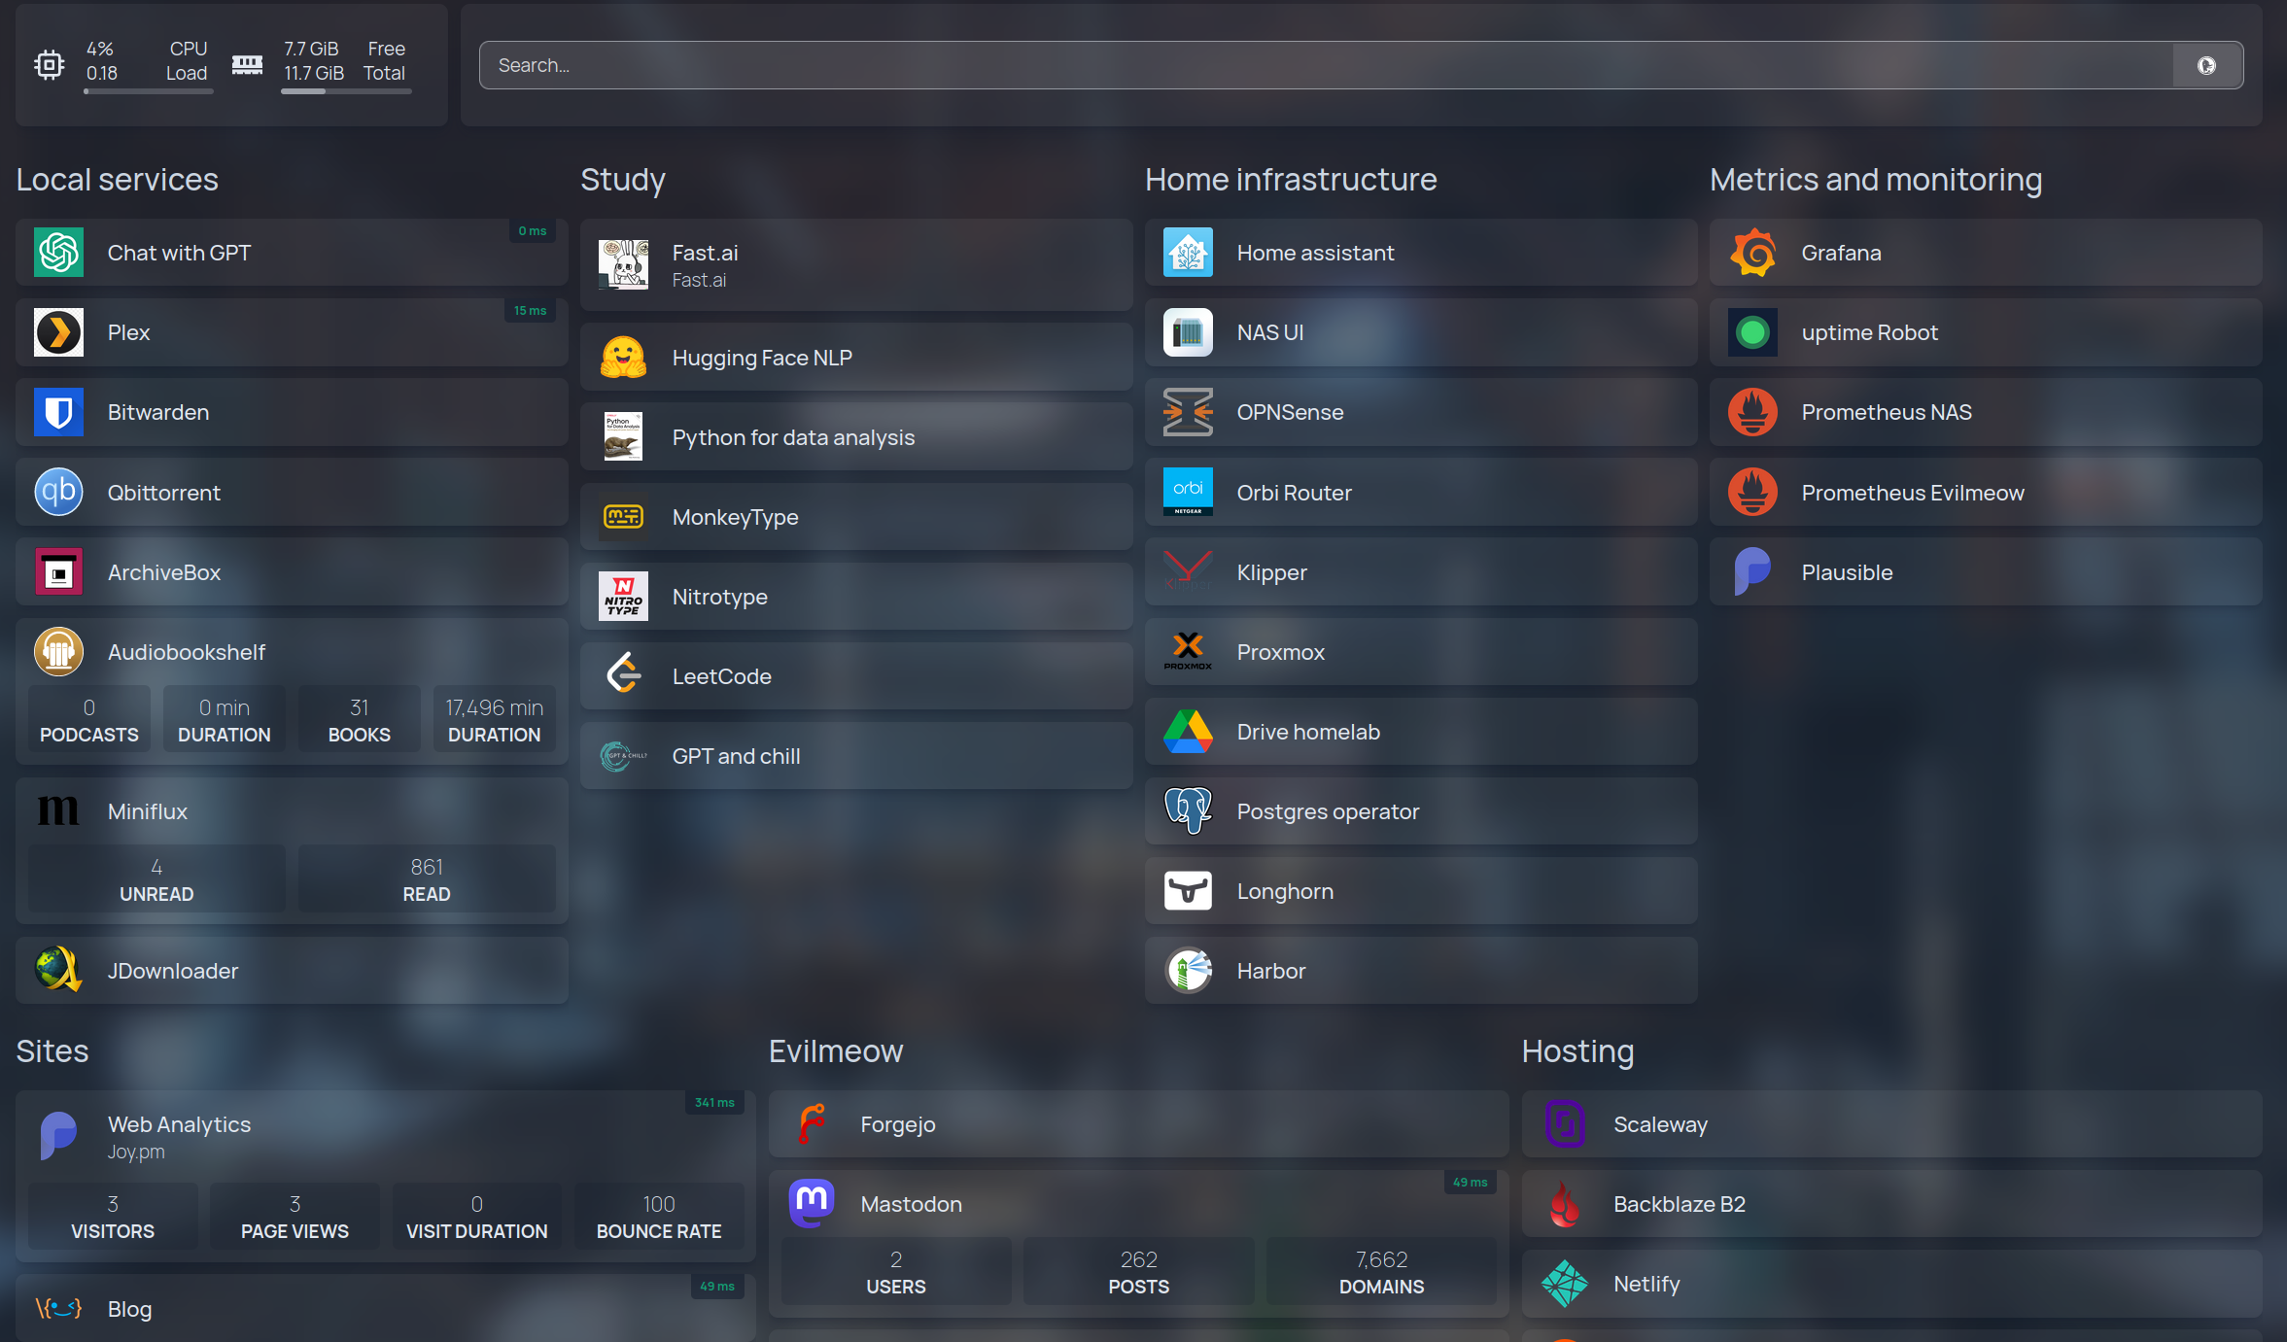2287x1342 pixels.
Task: Click the Netlify diamond icon
Action: [1565, 1284]
